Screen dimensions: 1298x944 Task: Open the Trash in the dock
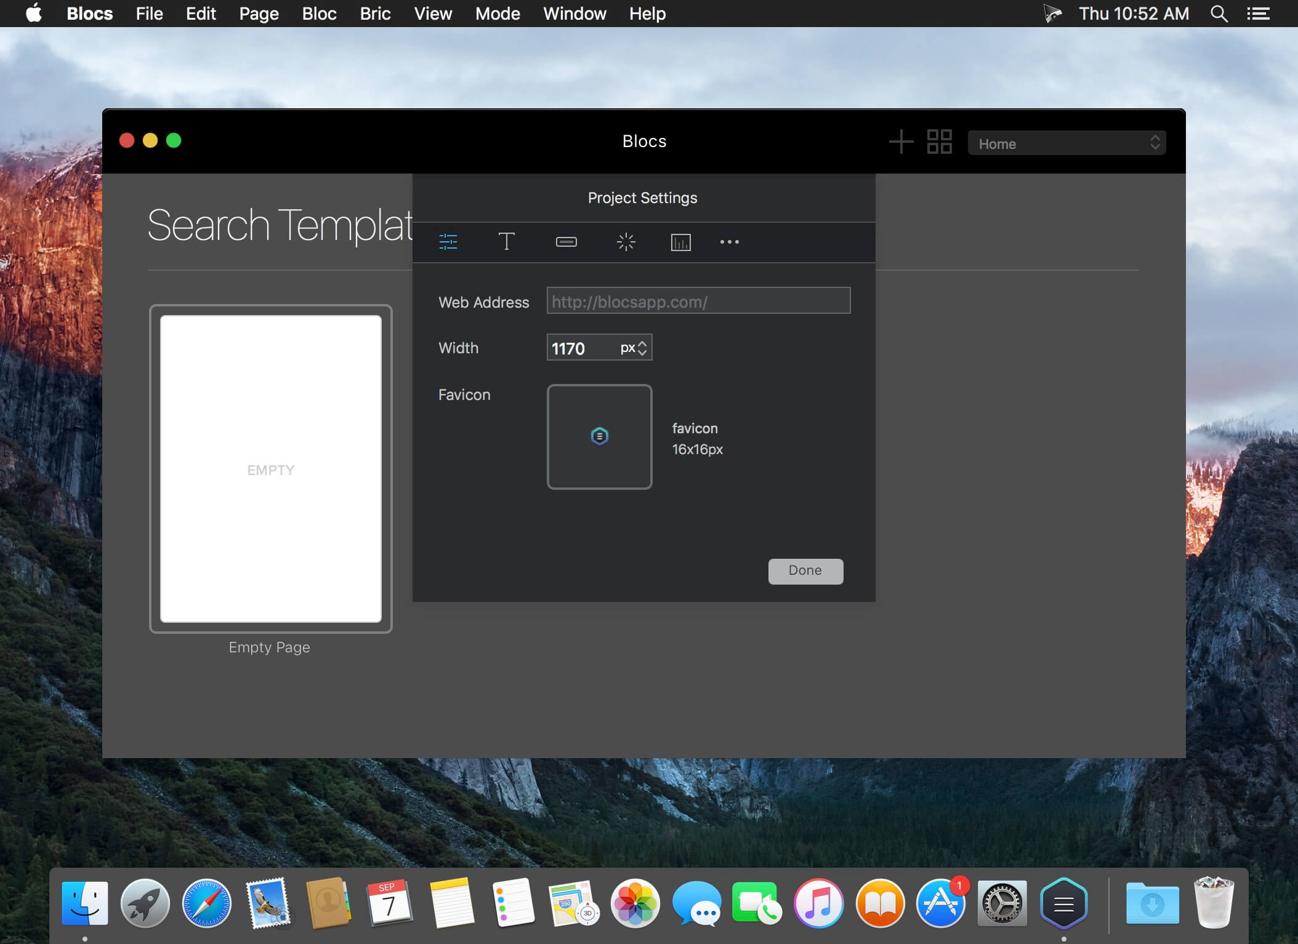point(1214,903)
